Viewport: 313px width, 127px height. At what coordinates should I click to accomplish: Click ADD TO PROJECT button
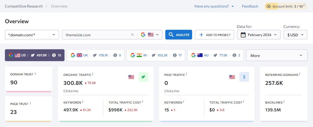tap(214, 35)
